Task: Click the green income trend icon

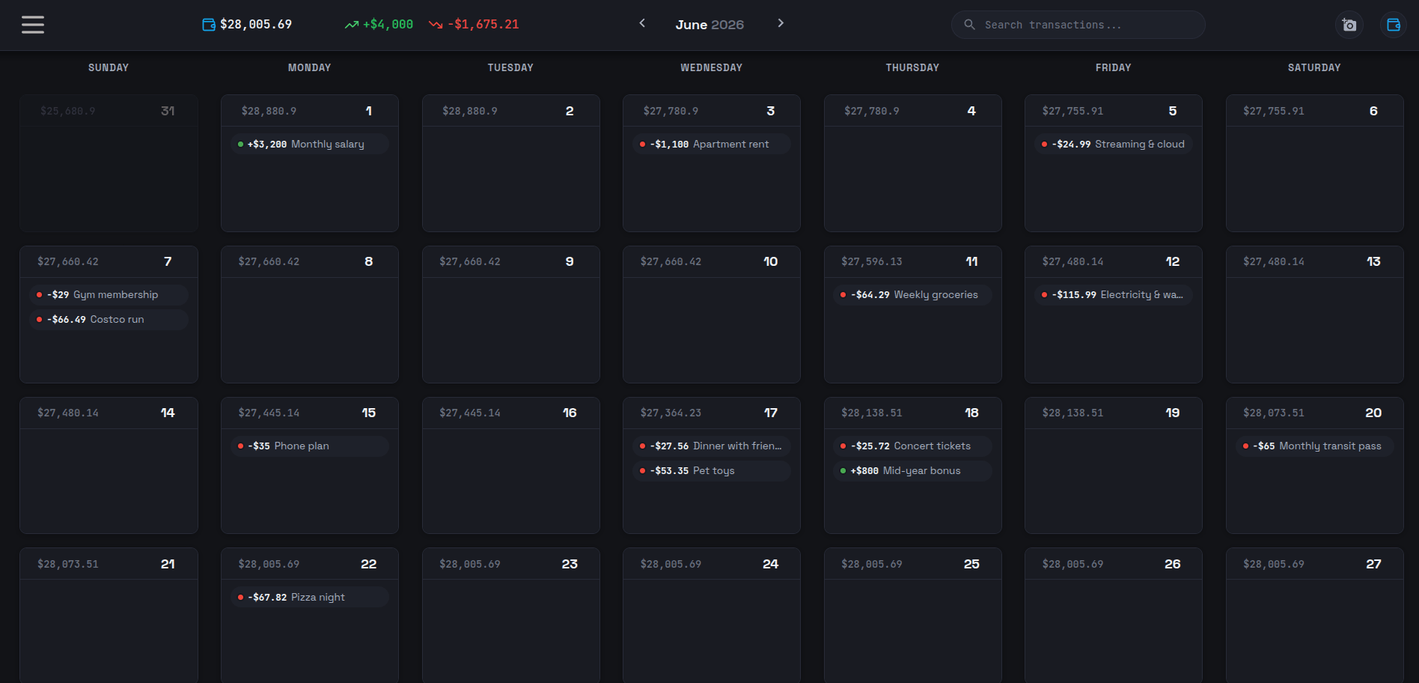Action: pyautogui.click(x=351, y=25)
